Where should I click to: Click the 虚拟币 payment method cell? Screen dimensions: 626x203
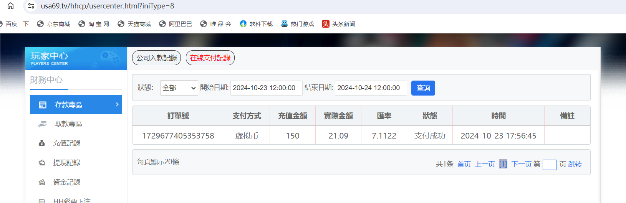247,136
